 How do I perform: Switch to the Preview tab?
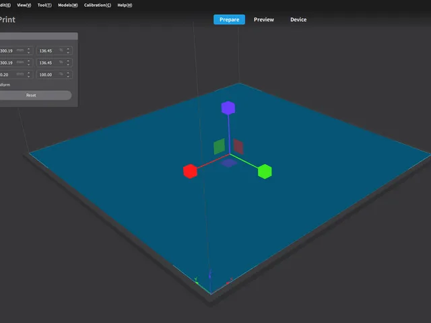point(264,20)
